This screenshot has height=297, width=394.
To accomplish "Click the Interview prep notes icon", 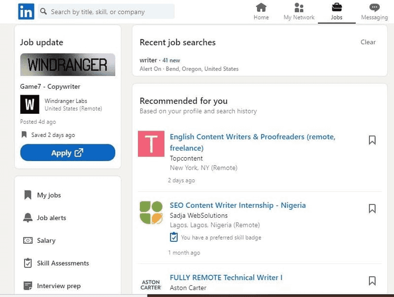I will point(28,286).
